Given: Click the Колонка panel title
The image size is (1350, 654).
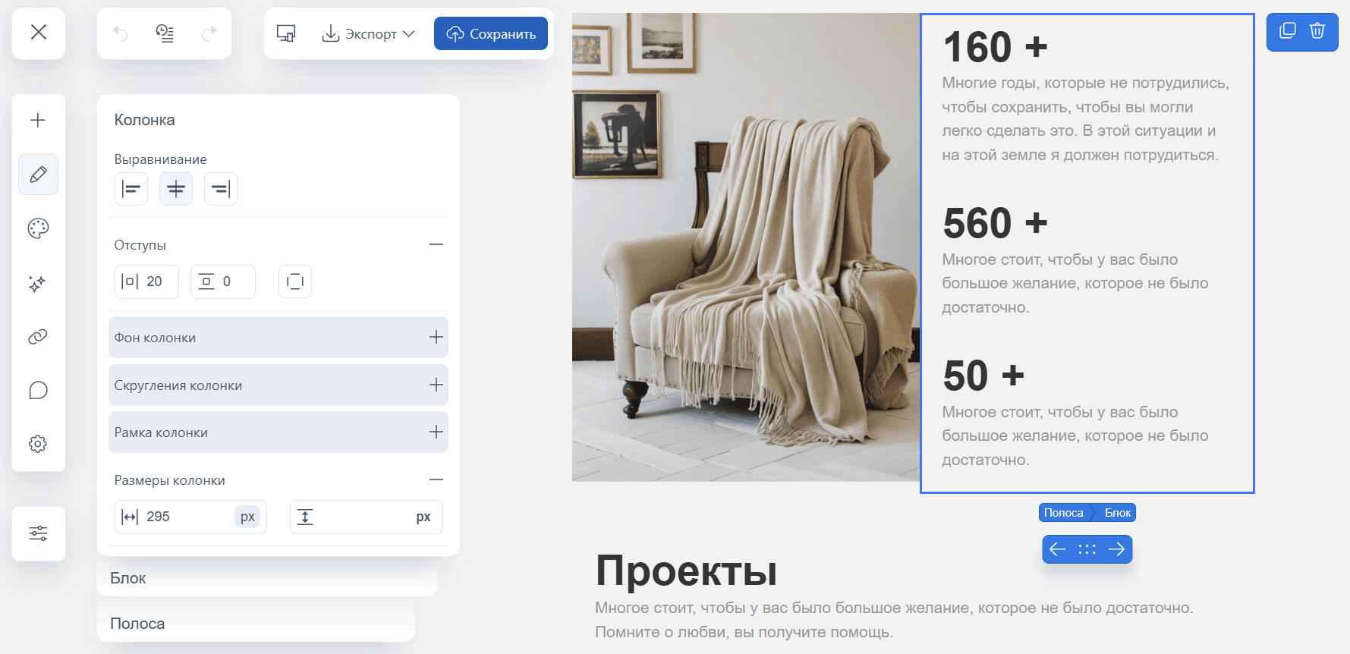Looking at the screenshot, I should point(144,120).
